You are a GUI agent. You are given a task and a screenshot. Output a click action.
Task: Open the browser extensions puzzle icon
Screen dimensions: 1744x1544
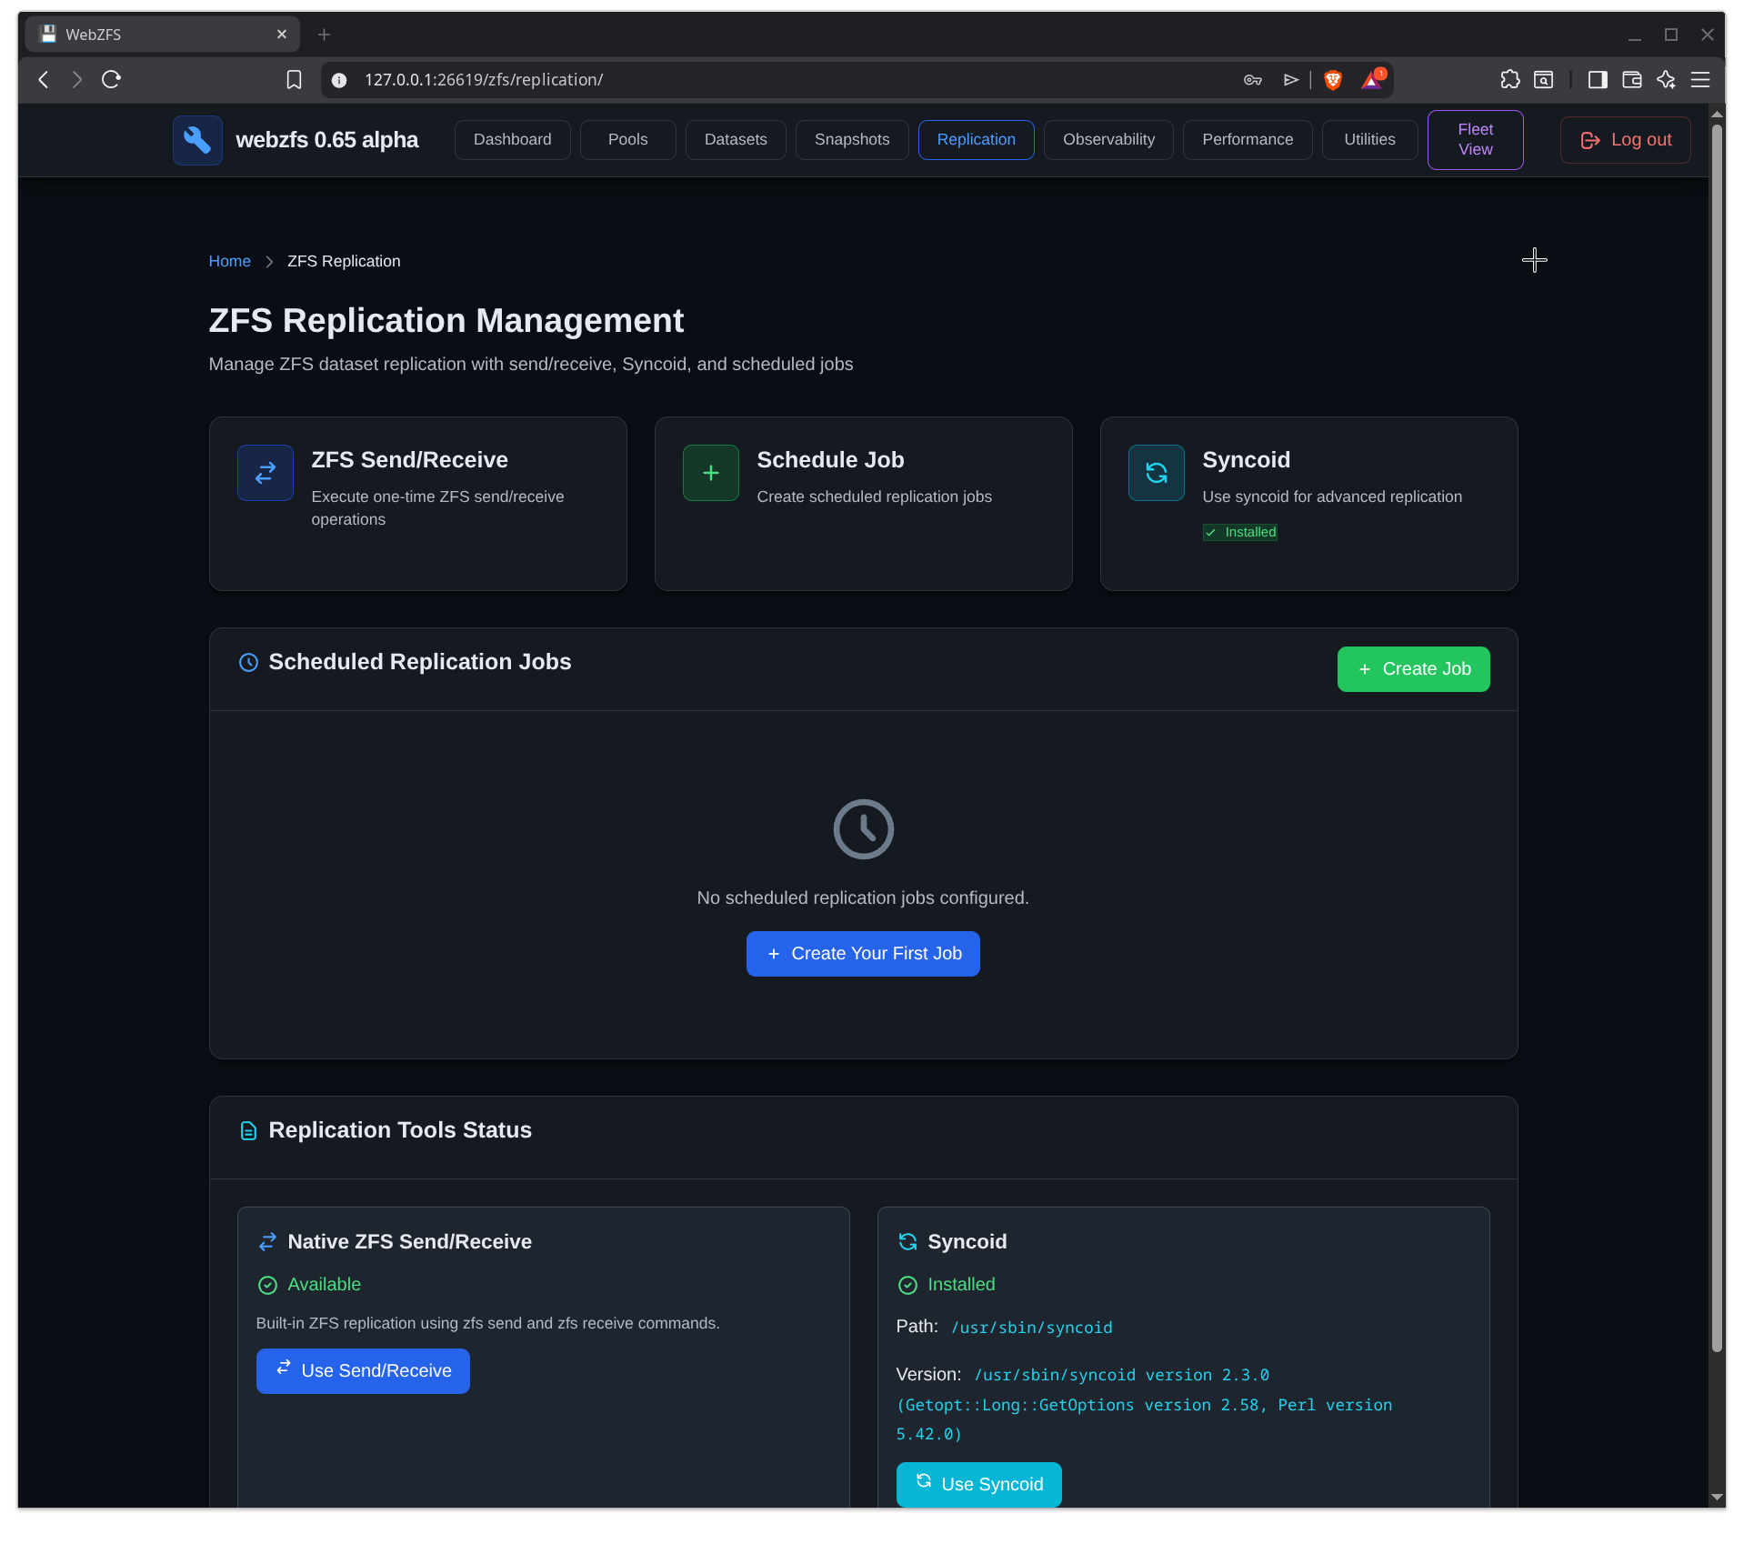point(1509,80)
